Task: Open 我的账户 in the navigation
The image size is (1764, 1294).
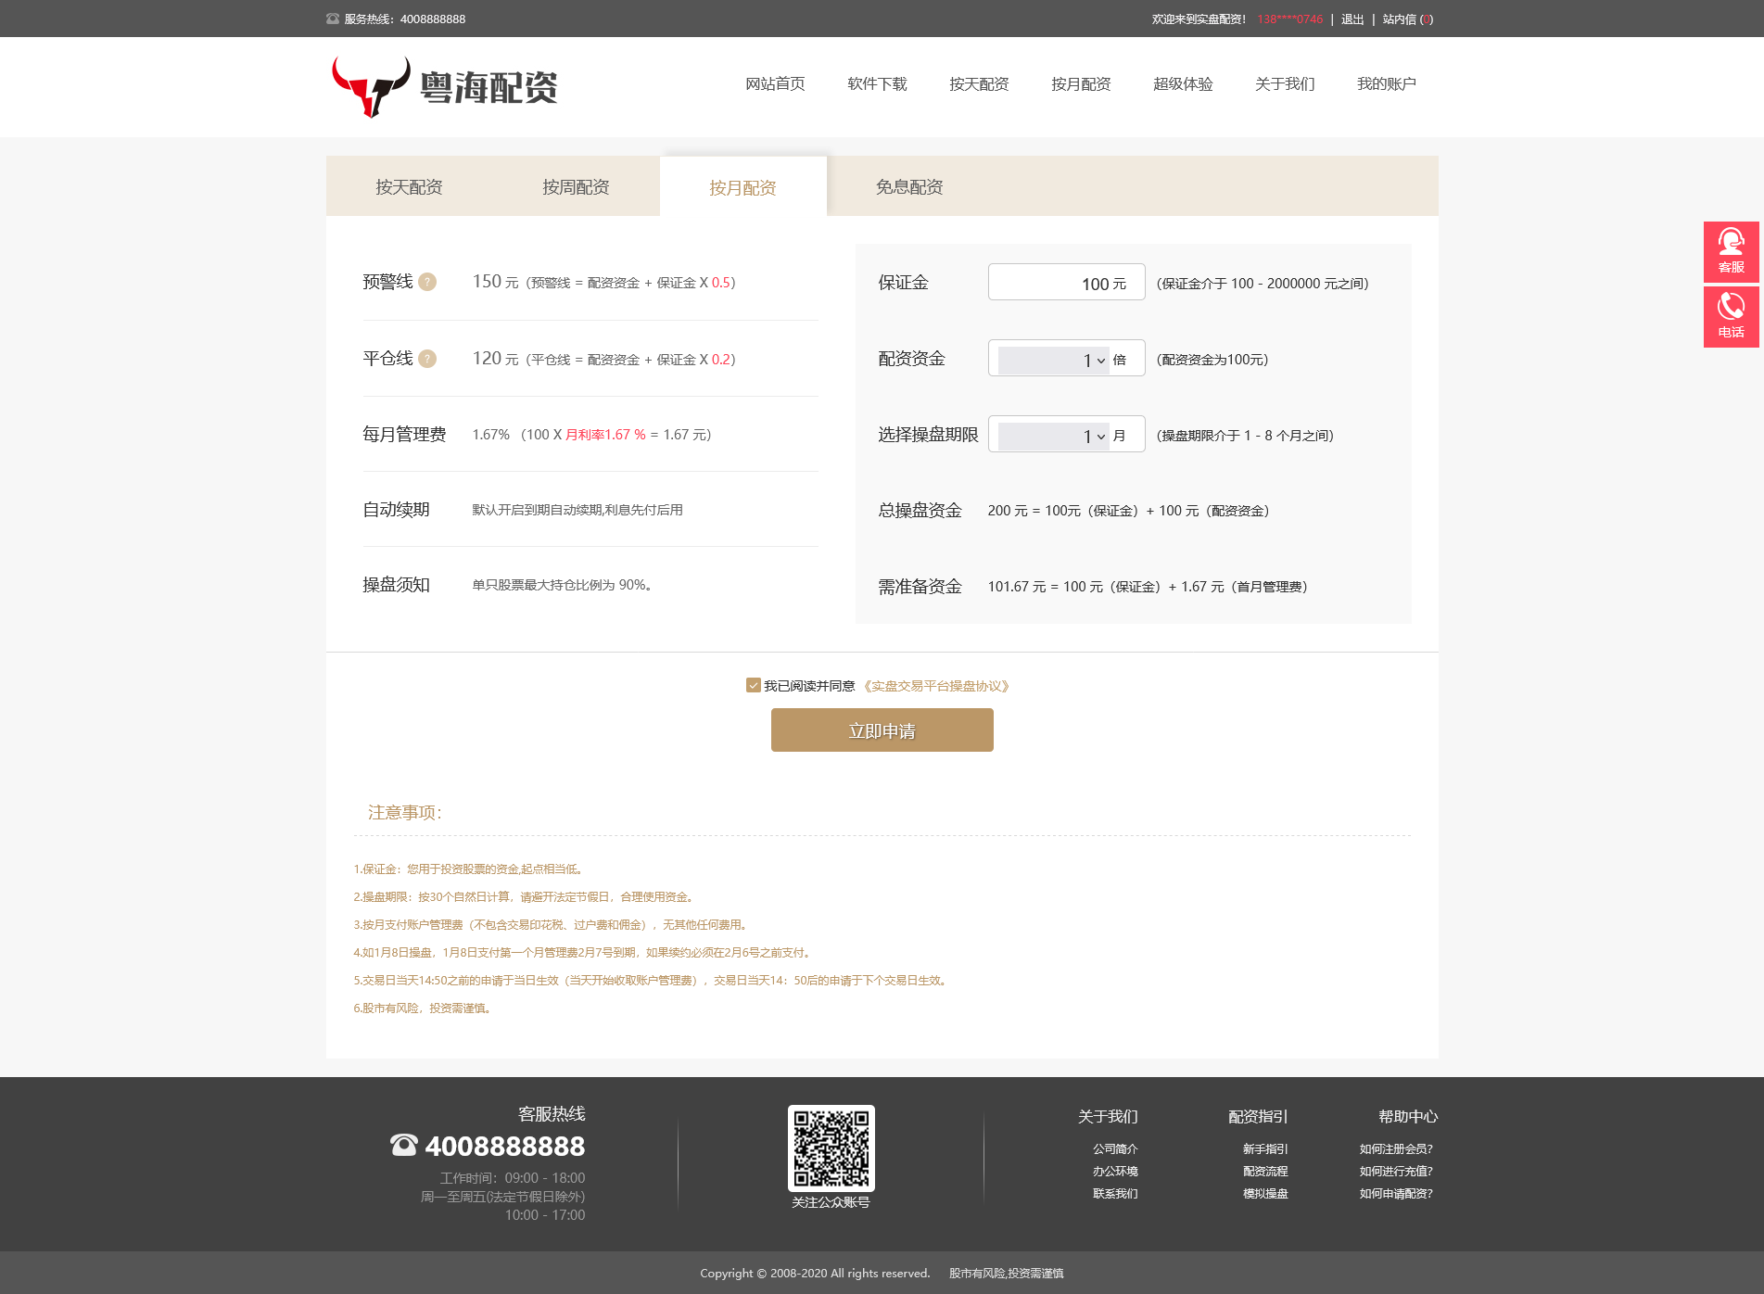Action: point(1387,84)
